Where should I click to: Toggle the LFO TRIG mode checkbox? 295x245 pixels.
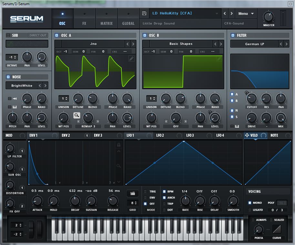pos(145,191)
